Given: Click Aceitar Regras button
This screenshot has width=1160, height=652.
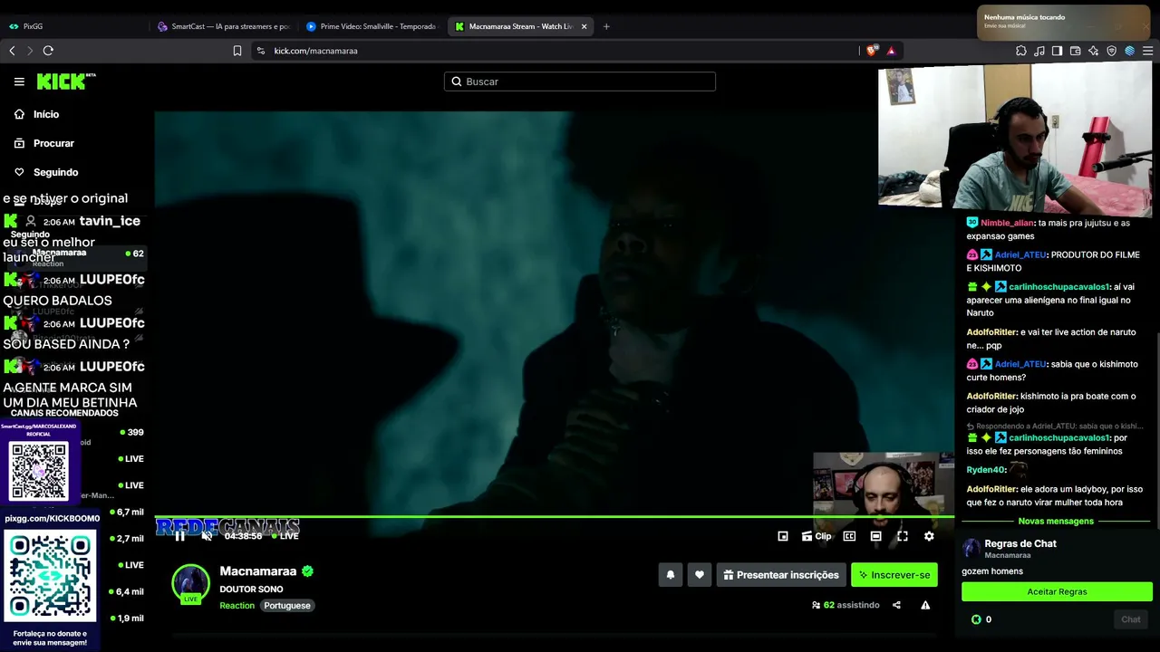Looking at the screenshot, I should click(1057, 591).
